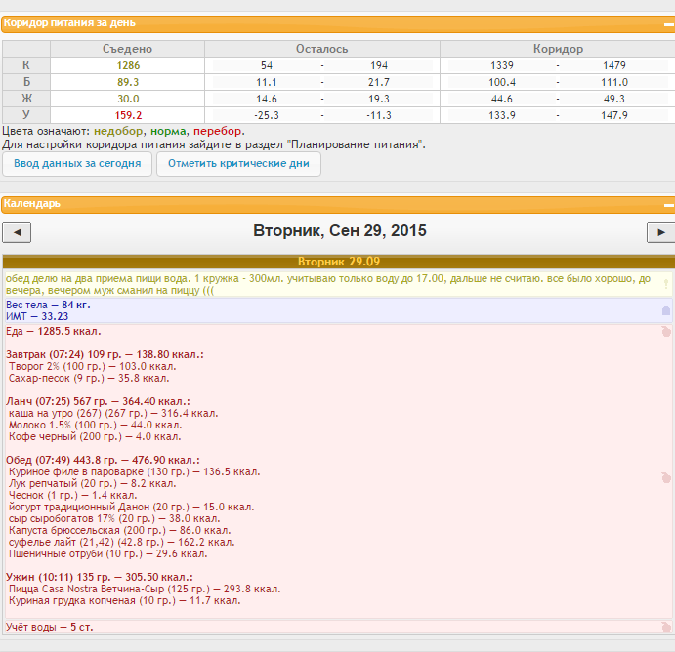This screenshot has height=652, width=675.
Task: Click the scale icon in the body weight row
Action: [x=666, y=310]
